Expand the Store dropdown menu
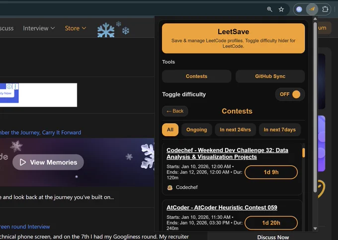Screen dimensions: 338x240 pos(76,28)
